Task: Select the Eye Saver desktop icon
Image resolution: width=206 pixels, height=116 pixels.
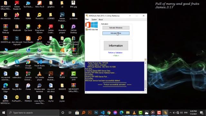Action: [28, 28]
